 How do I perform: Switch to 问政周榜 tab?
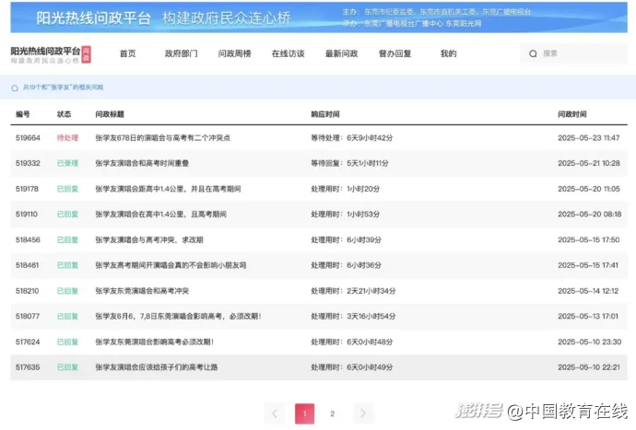click(234, 54)
